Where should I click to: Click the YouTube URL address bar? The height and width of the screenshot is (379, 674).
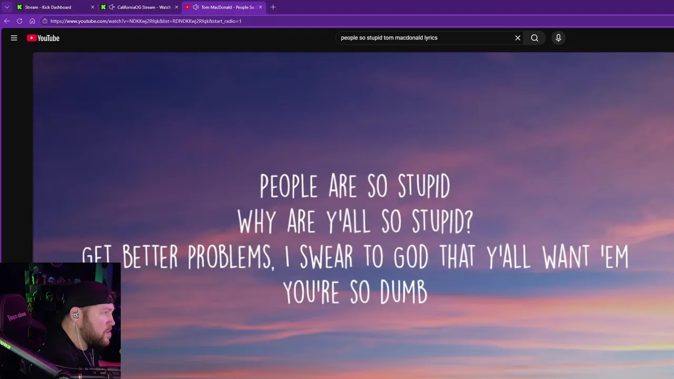pos(358,21)
